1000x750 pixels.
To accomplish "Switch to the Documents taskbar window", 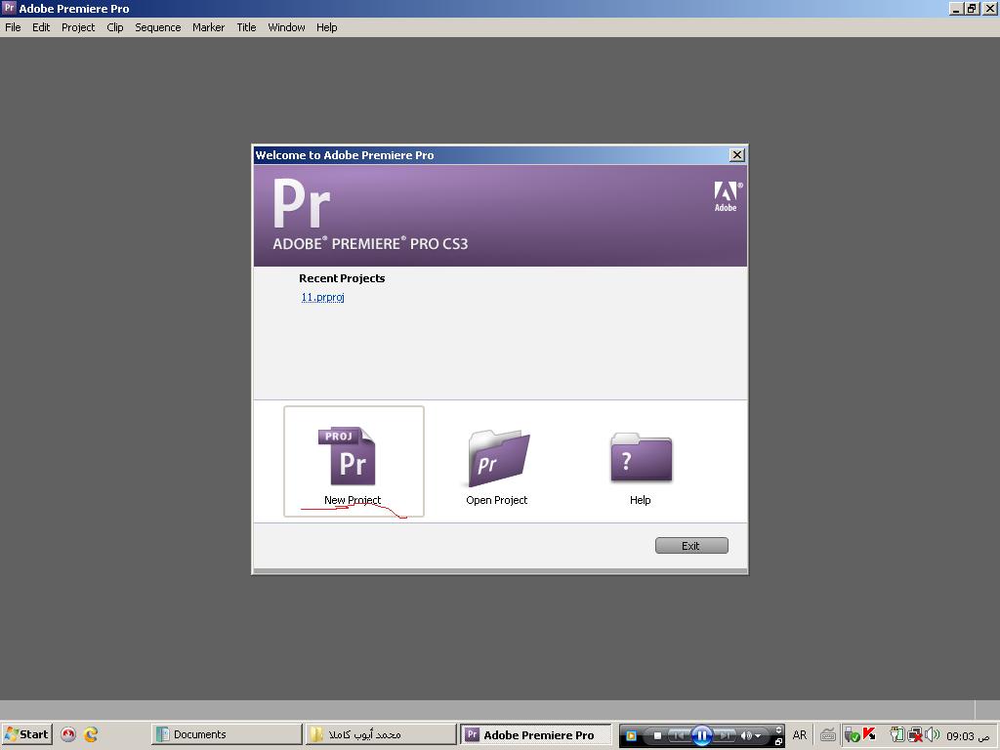I will coord(227,734).
